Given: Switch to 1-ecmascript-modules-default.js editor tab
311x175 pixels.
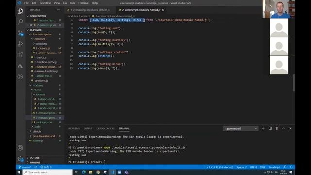Looking at the screenshot, I should (90, 10).
